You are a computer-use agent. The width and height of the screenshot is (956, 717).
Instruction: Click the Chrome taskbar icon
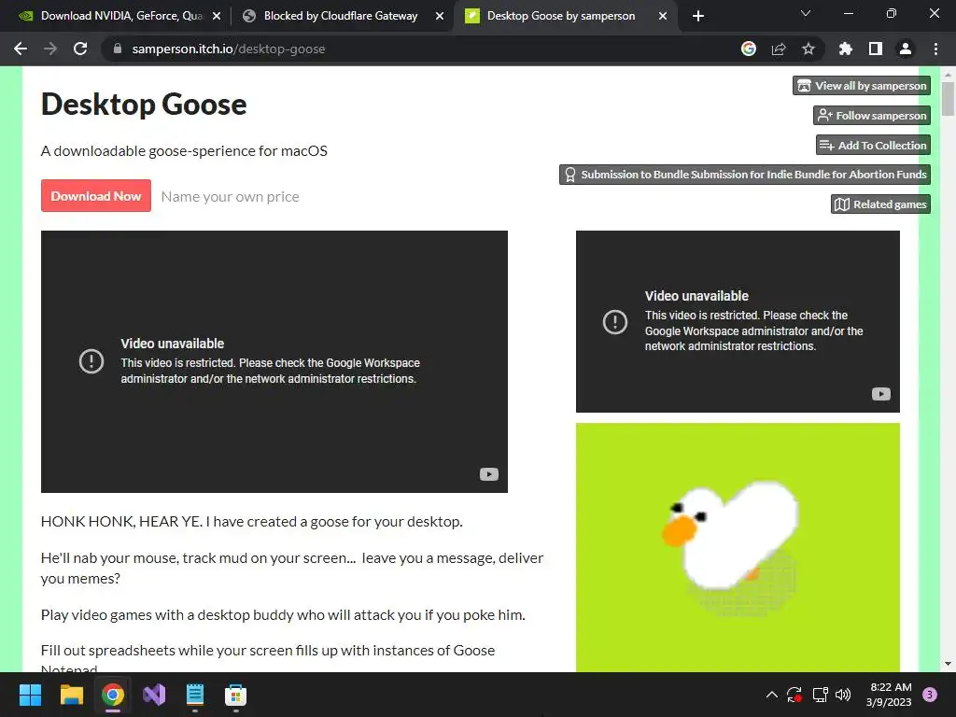pyautogui.click(x=113, y=695)
